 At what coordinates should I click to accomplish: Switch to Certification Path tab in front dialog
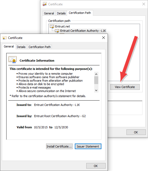(x=40, y=47)
